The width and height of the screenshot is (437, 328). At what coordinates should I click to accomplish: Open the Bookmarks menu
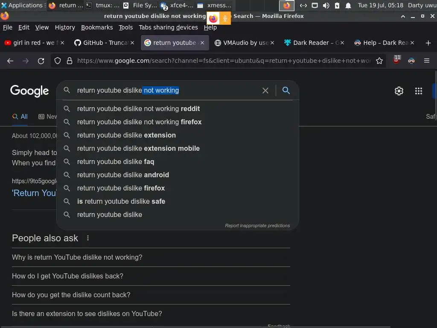tap(97, 27)
